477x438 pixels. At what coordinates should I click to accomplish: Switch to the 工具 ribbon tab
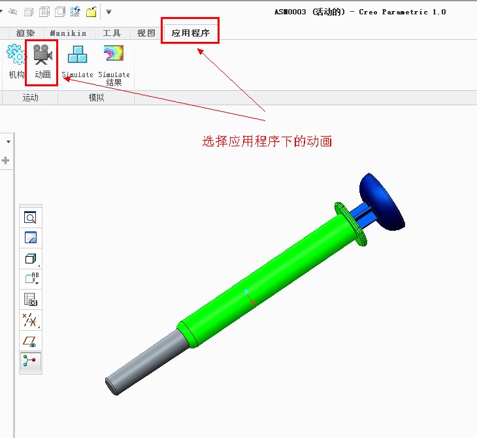pos(112,33)
